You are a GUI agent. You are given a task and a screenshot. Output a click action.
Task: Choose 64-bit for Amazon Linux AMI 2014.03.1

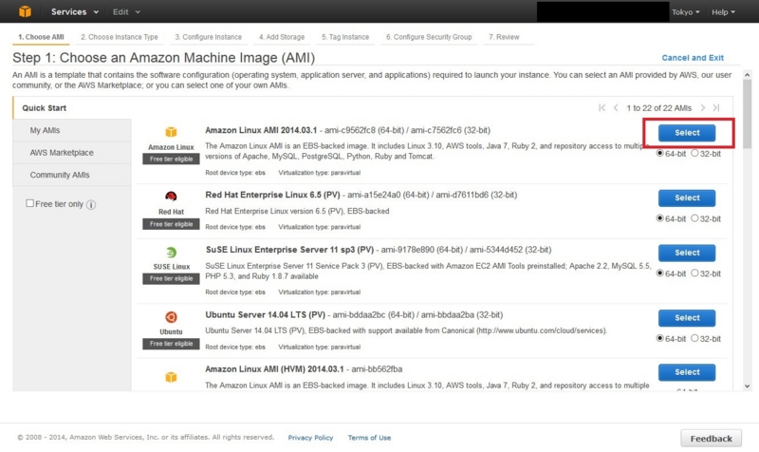(x=659, y=153)
